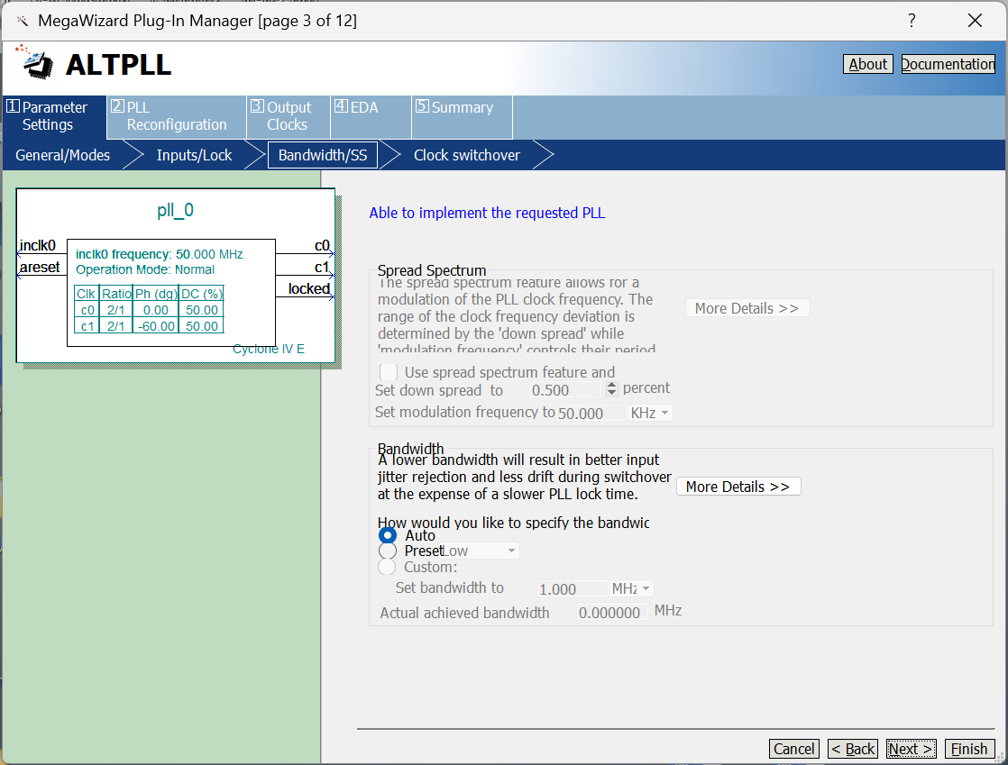Go to Clock switchover sub-page

(467, 156)
